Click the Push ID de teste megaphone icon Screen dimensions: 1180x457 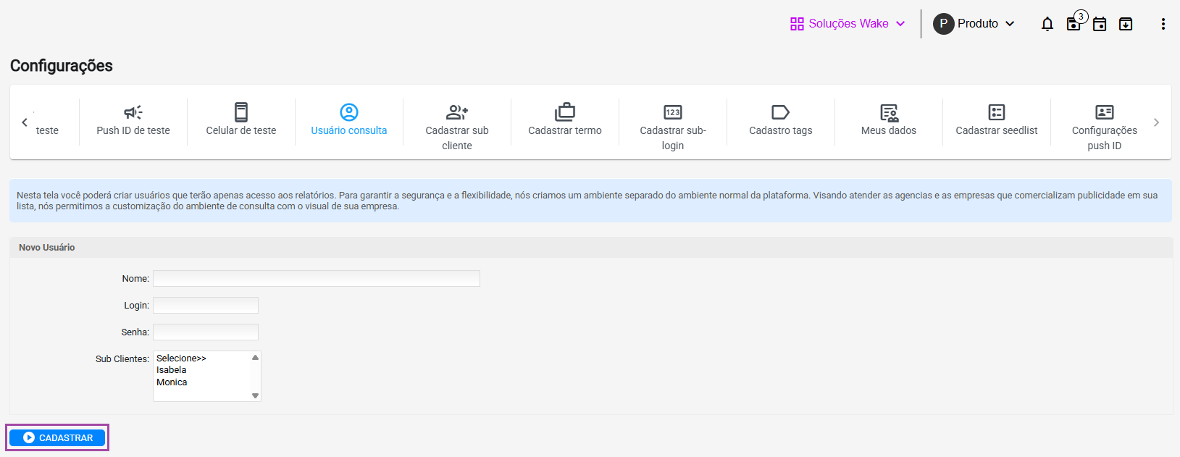point(133,112)
